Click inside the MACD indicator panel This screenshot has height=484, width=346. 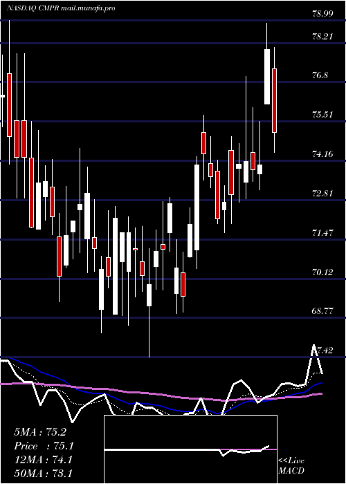tap(190, 449)
